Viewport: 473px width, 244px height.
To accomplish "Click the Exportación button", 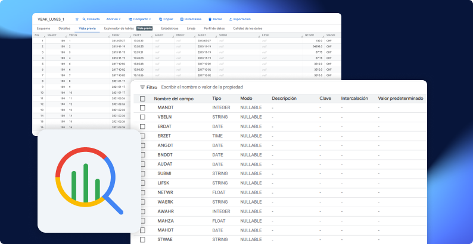I will (240, 19).
